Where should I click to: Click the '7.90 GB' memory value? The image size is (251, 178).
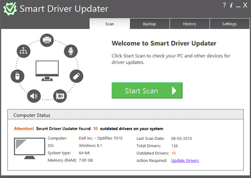pyautogui.click(x=86, y=160)
